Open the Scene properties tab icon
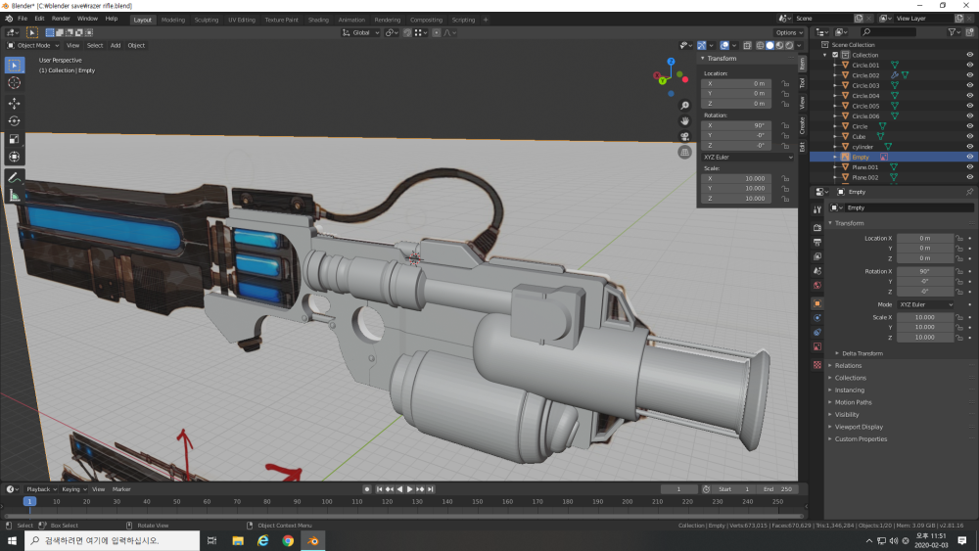 tap(817, 271)
